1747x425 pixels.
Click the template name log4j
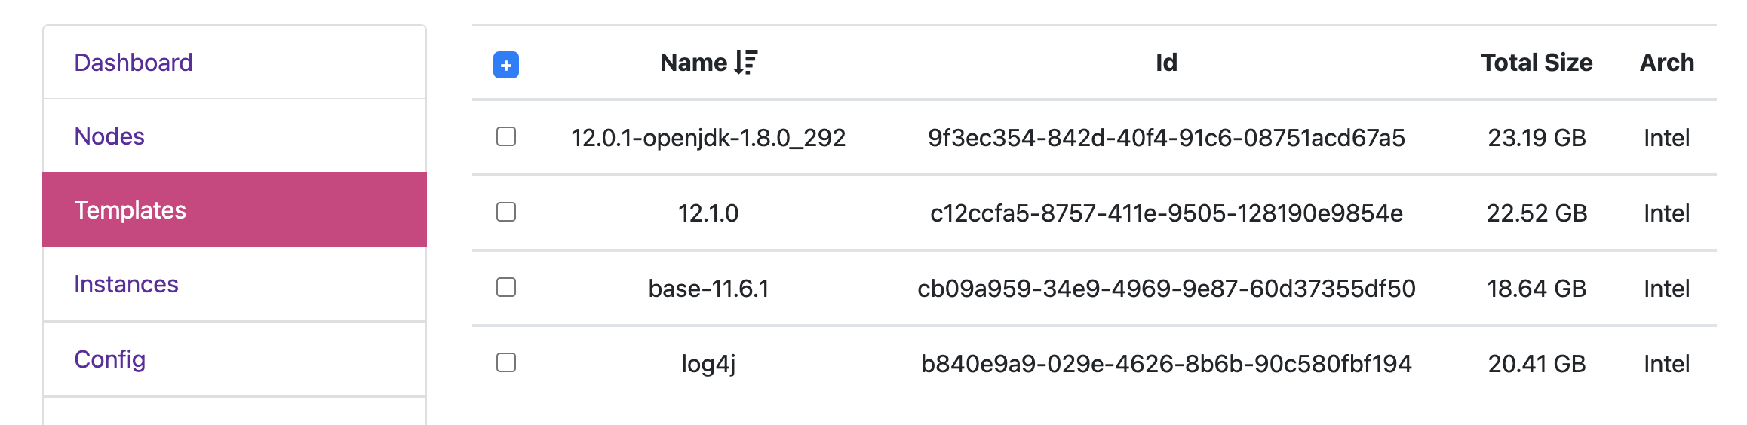click(708, 364)
